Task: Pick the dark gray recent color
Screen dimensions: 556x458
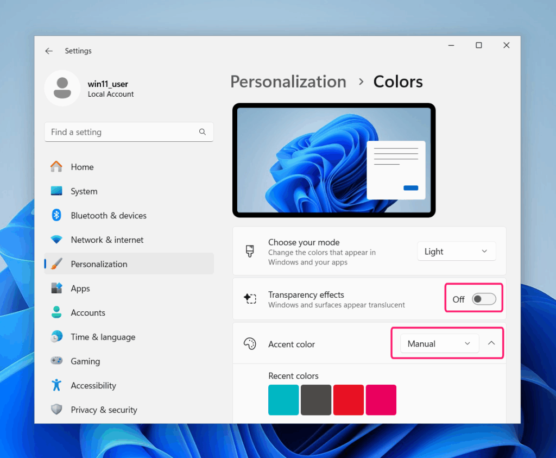Action: coord(316,400)
